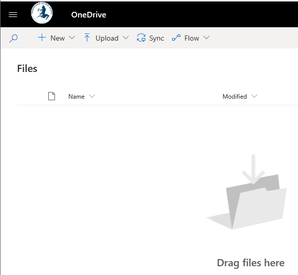Click the Modified column header
The image size is (298, 275).
click(235, 97)
